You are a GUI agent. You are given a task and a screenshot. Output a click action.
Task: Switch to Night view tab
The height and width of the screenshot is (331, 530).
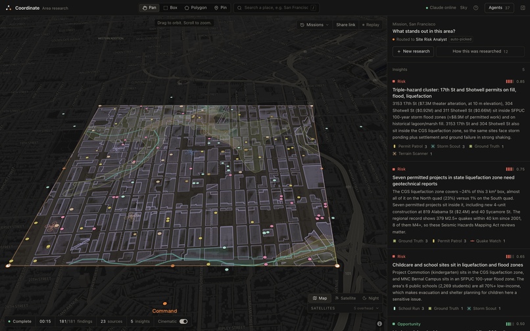click(x=370, y=298)
